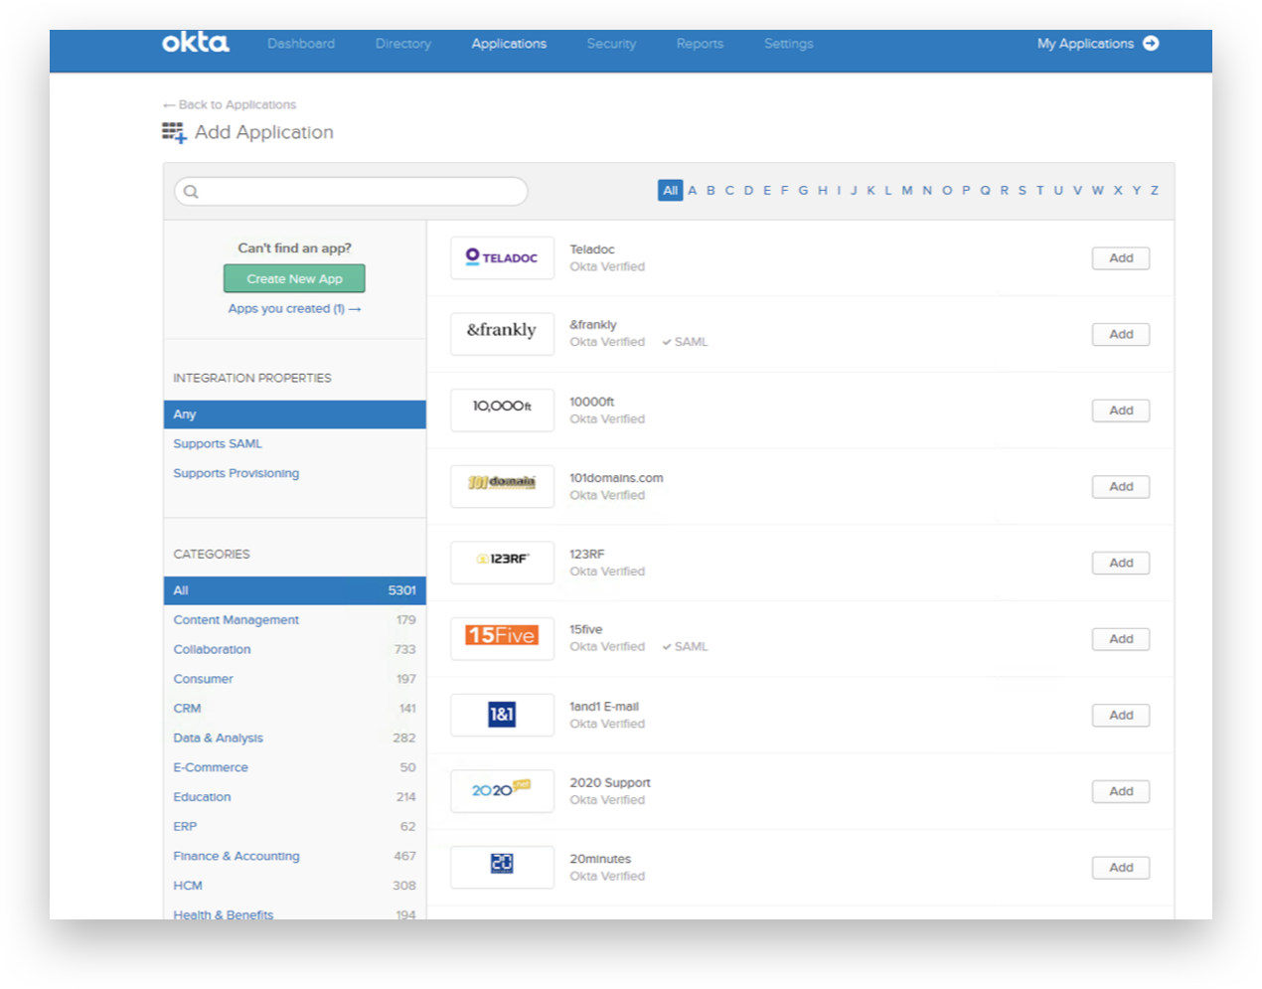Add the &frankly application

(1121, 334)
